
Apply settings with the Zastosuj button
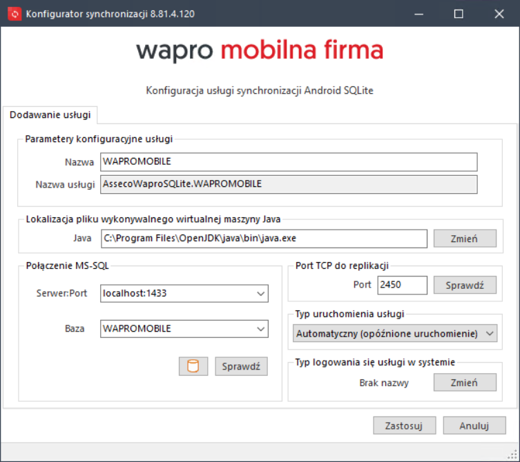point(404,425)
